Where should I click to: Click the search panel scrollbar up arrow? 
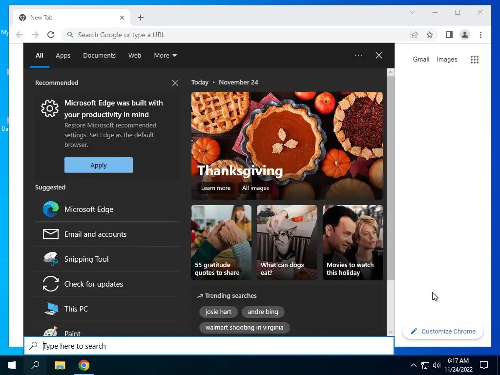click(x=391, y=72)
